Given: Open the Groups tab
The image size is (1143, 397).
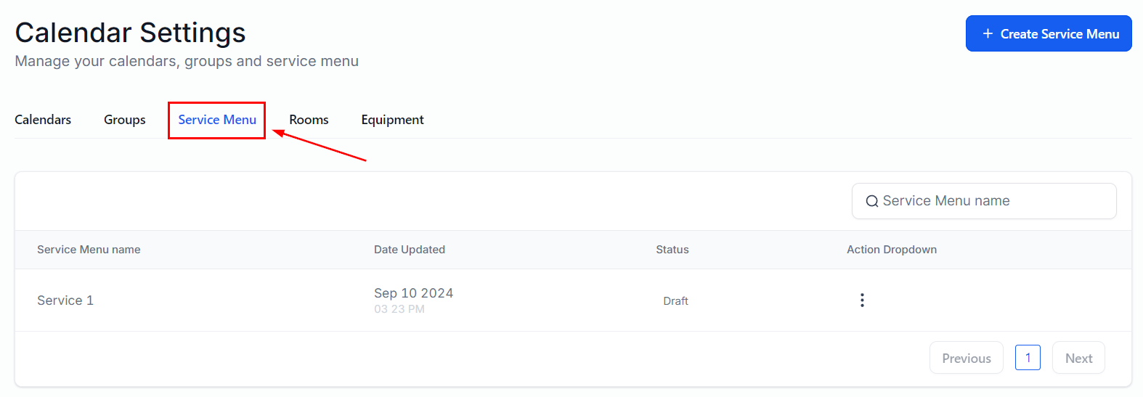Looking at the screenshot, I should [125, 120].
